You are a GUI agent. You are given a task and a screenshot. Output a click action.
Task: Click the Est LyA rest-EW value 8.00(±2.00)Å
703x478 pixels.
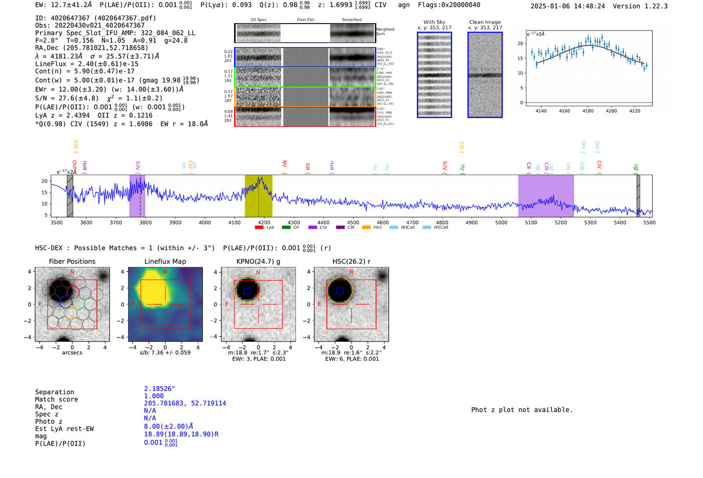[x=169, y=426]
